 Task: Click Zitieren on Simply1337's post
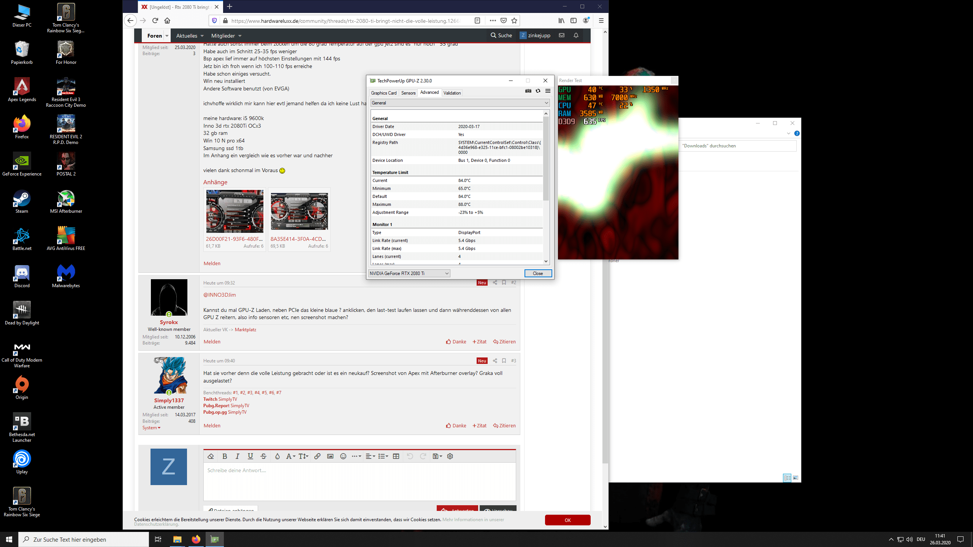pyautogui.click(x=504, y=425)
